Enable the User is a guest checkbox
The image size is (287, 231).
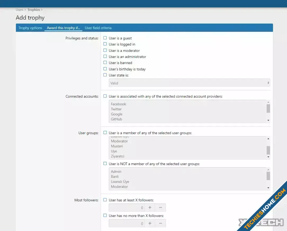click(x=105, y=38)
